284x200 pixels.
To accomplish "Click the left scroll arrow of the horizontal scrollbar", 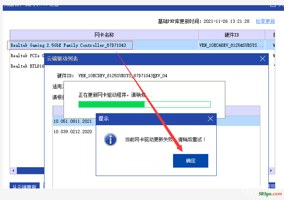I will tap(13, 170).
